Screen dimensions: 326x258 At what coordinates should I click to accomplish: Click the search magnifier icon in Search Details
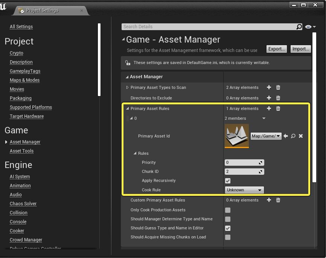pos(299,27)
